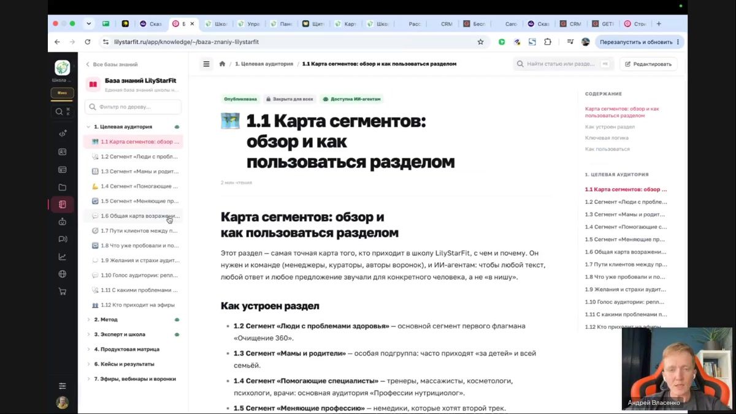Viewport: 736px width, 414px height.
Task: Click the browser address bar URL
Action: (186, 42)
